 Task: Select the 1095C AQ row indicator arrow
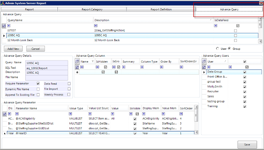tap(4, 36)
